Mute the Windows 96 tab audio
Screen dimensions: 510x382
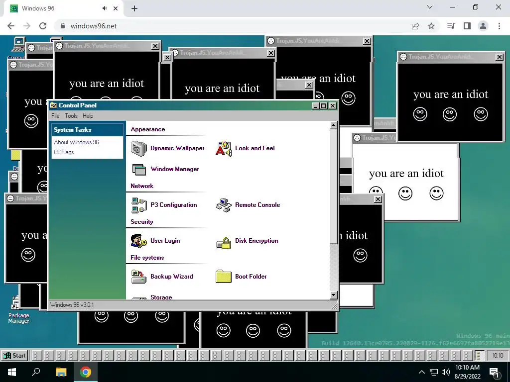(x=105, y=8)
